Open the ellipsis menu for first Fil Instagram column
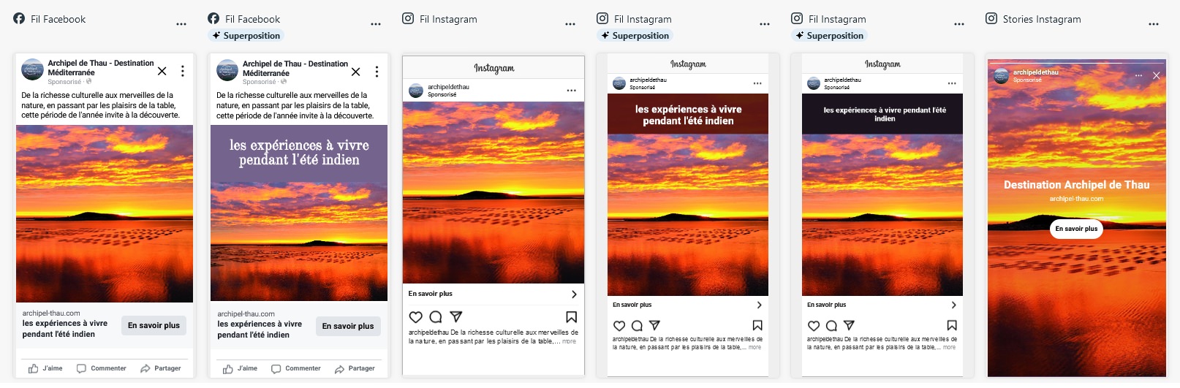 570,24
